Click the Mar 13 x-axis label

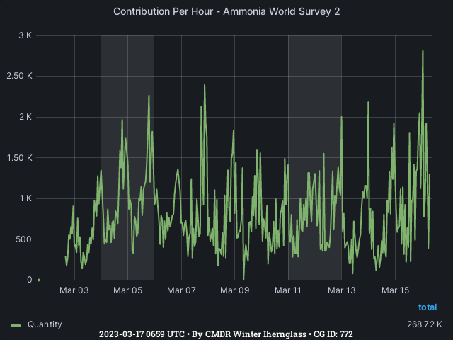tap(341, 290)
